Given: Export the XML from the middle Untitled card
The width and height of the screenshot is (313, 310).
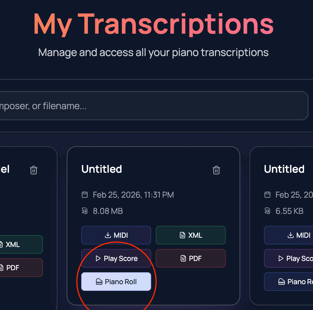Looking at the screenshot, I should [x=191, y=235].
